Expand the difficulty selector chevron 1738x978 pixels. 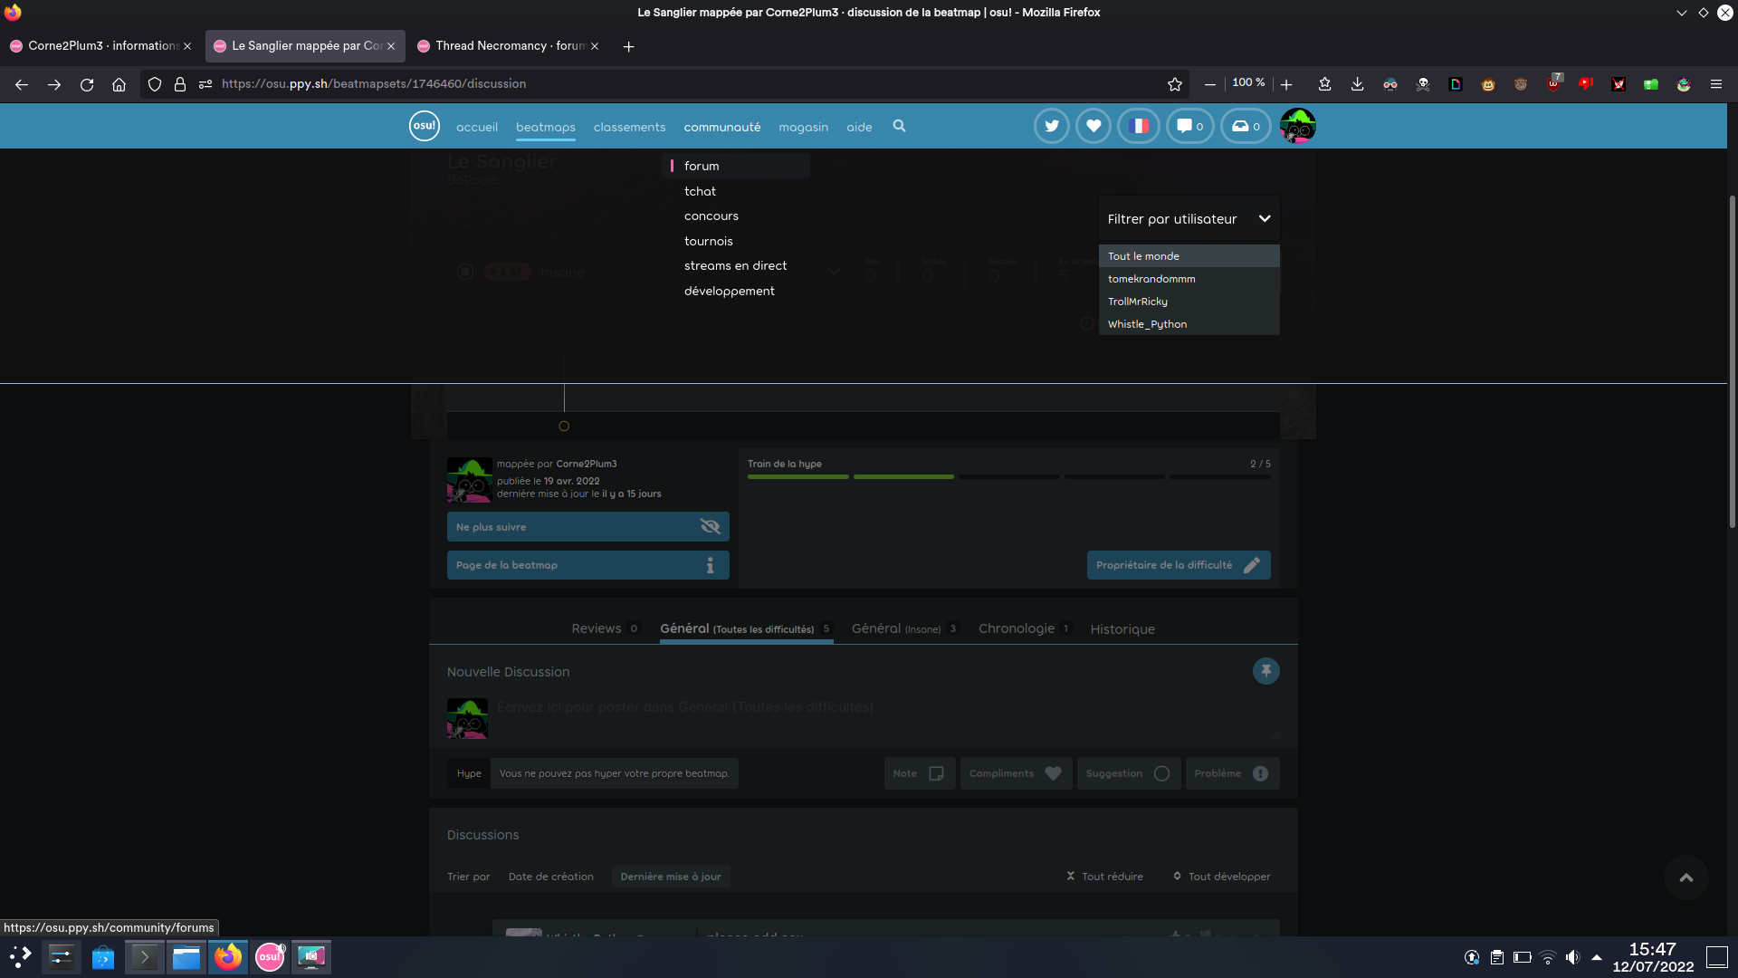coord(833,271)
